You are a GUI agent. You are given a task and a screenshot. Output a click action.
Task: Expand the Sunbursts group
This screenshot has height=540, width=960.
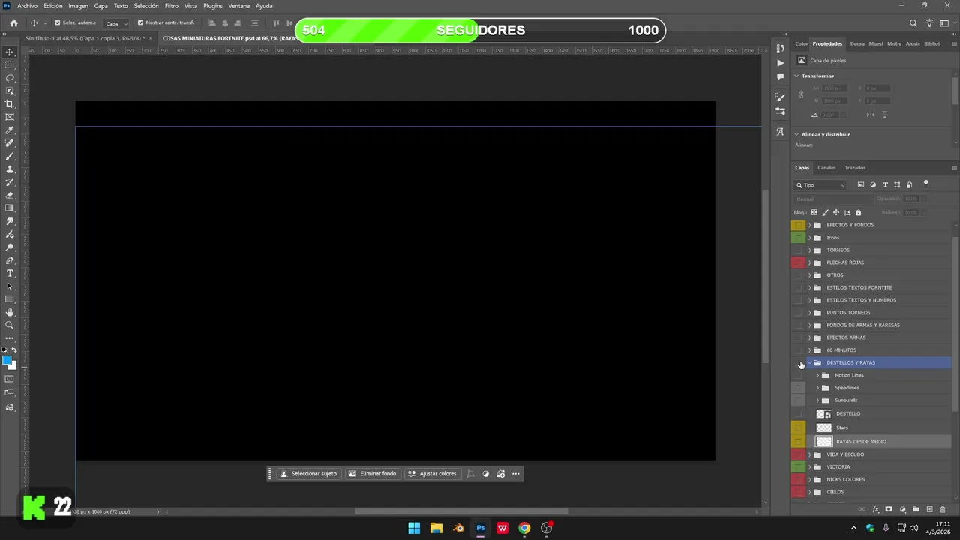point(817,400)
